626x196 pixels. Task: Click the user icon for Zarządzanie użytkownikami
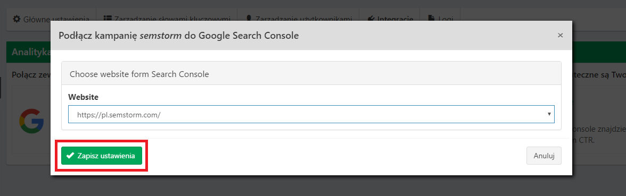click(x=249, y=19)
